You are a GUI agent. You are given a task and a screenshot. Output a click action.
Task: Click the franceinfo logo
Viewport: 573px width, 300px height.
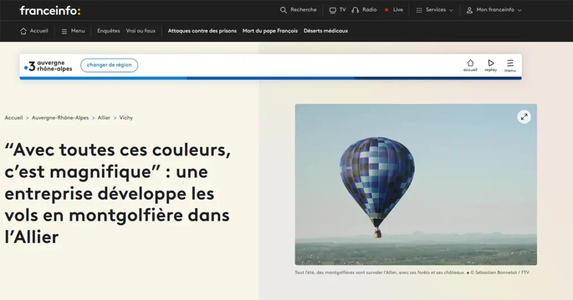tap(50, 11)
